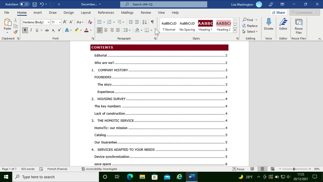This screenshot has width=323, height=182.
Task: Start Dictate with microphone icon
Action: click(268, 24)
